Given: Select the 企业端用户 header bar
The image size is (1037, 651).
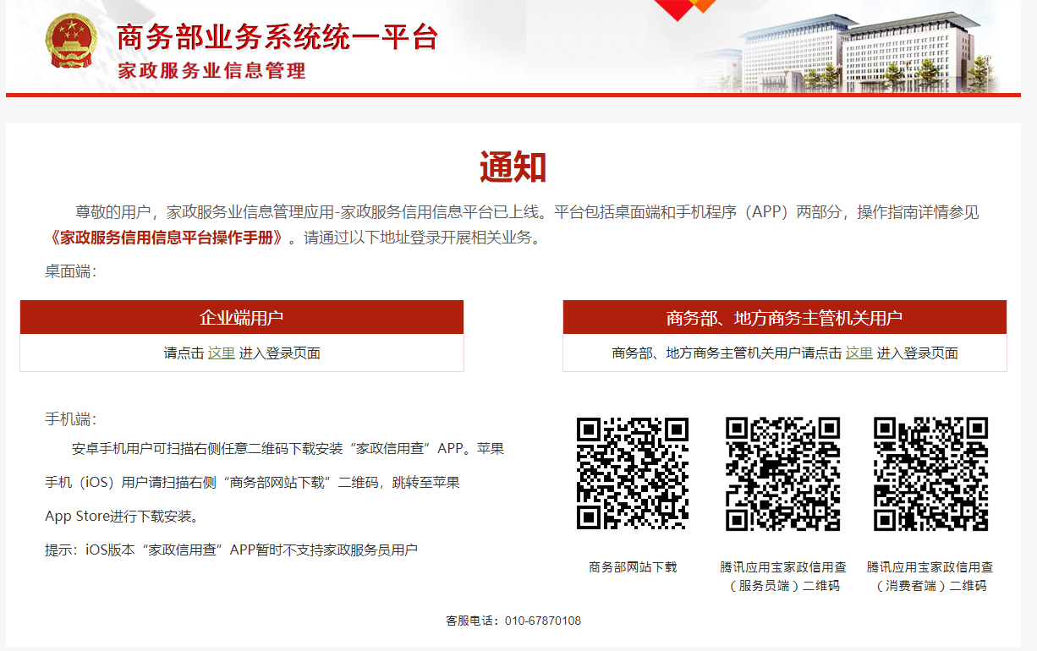Looking at the screenshot, I should tap(242, 317).
